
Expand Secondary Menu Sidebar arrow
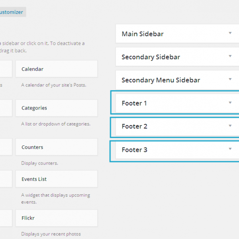pos(230,80)
